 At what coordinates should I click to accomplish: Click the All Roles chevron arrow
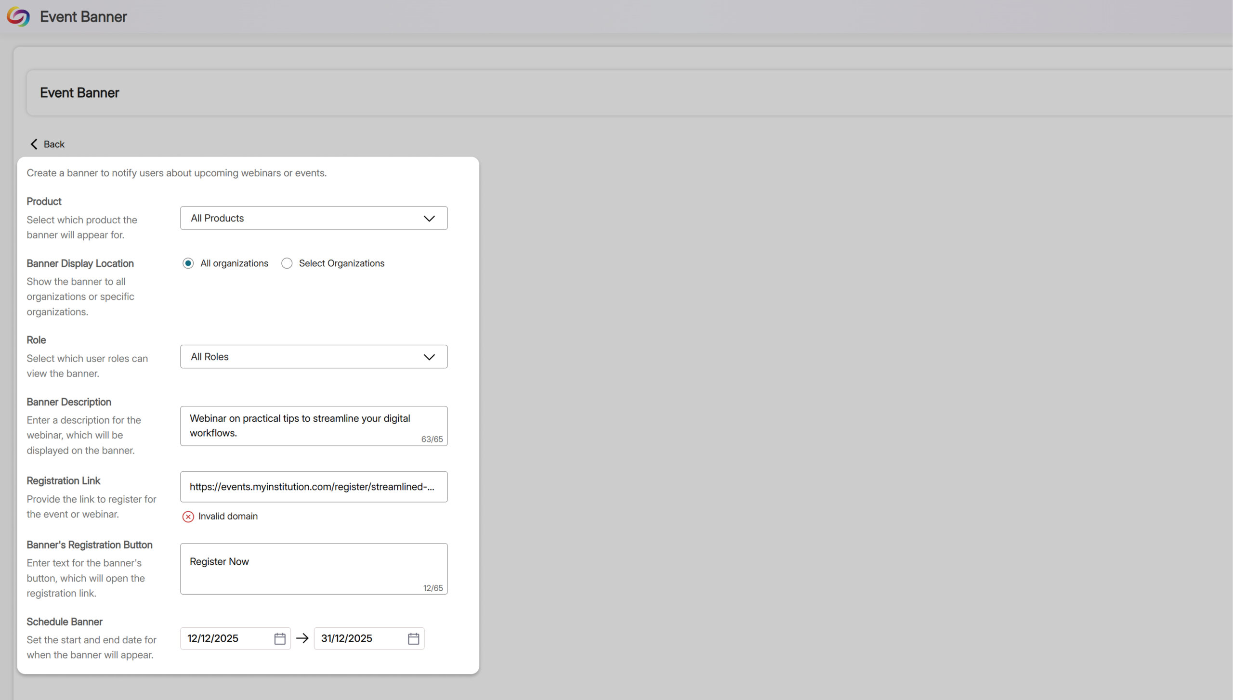point(429,357)
